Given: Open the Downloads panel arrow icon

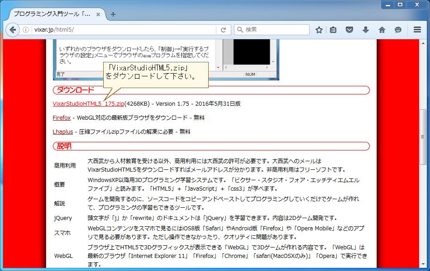Looking at the screenshot, I should 365,30.
